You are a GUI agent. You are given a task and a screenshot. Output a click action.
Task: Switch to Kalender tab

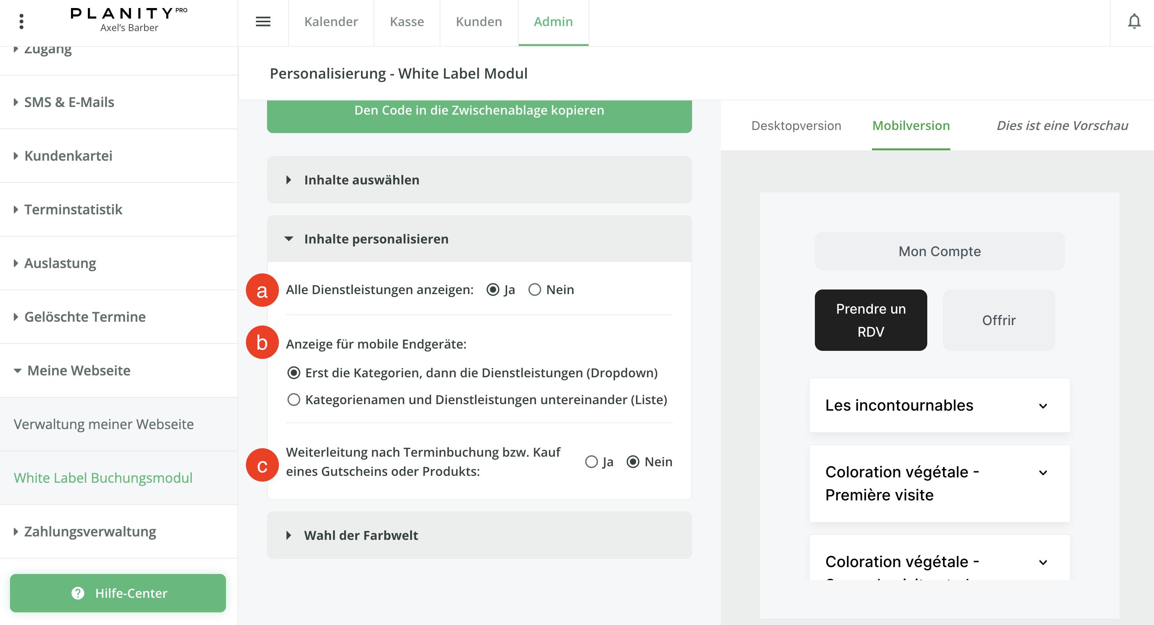click(x=331, y=21)
